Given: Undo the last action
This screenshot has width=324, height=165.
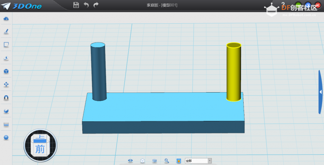Looking at the screenshot, I should [x=86, y=5].
